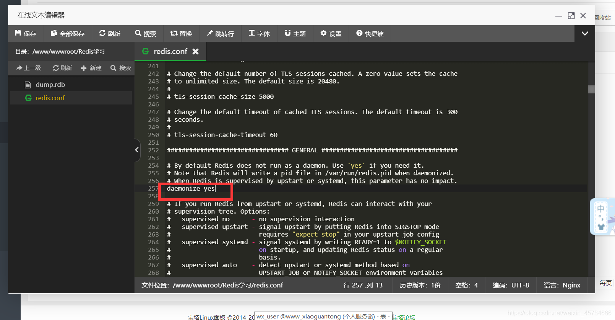615x320 pixels.
Task: Change the 编码: UTF-8 encoding
Action: tap(511, 285)
